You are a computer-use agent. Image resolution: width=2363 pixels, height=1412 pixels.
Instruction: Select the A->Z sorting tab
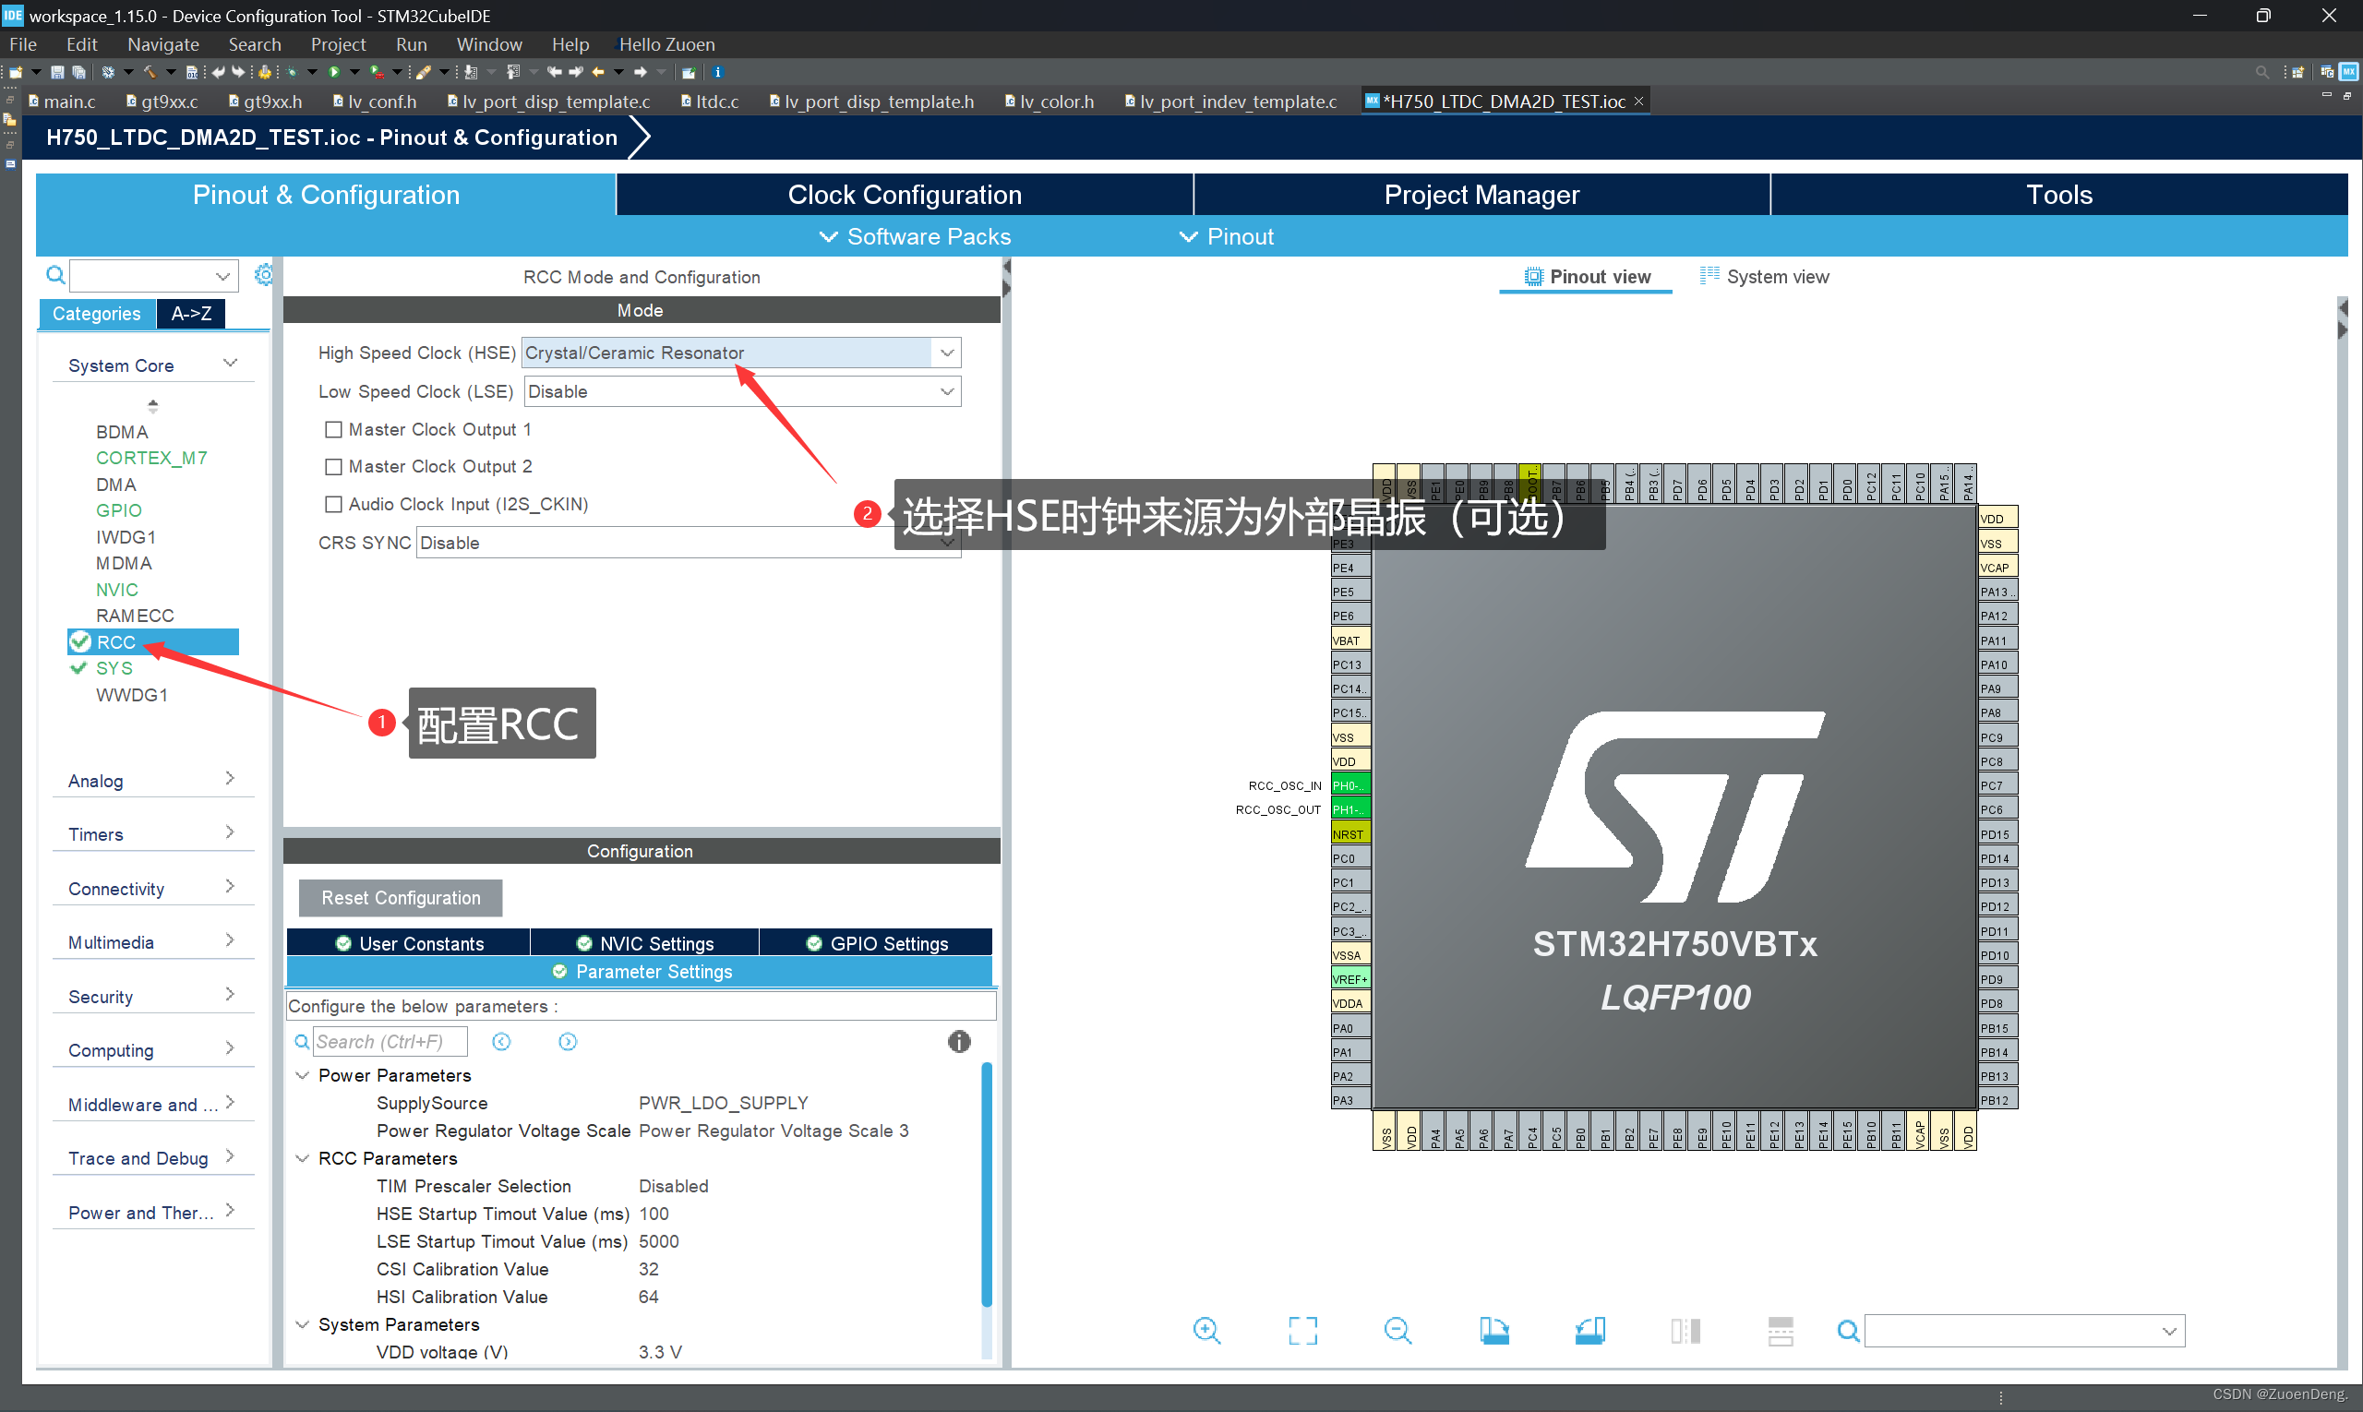click(191, 314)
